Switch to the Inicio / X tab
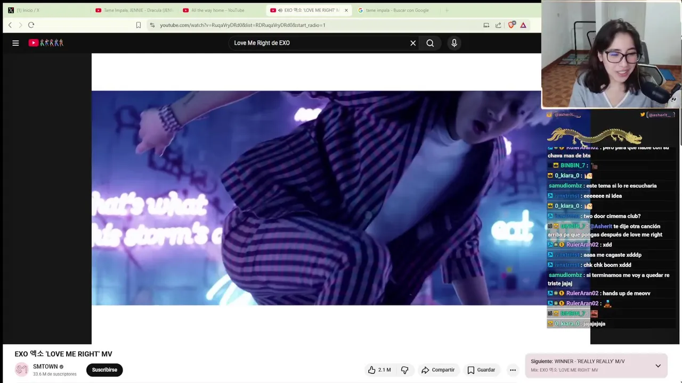Image resolution: width=682 pixels, height=383 pixels. [x=46, y=10]
